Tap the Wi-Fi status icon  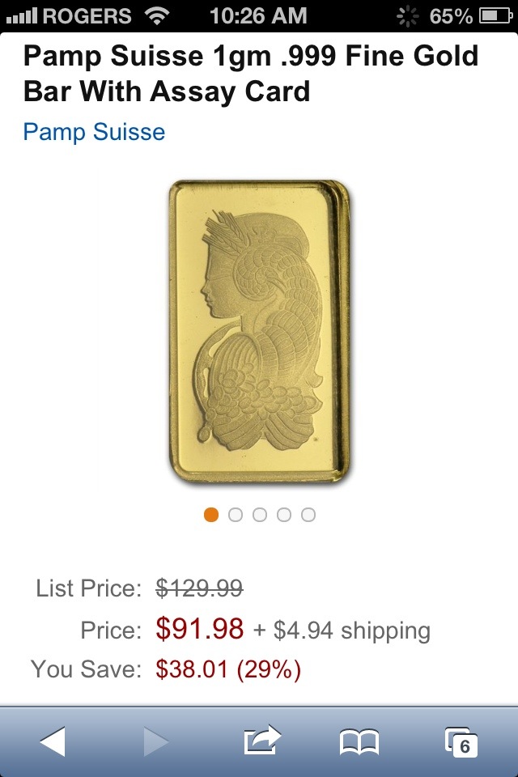tap(157, 16)
